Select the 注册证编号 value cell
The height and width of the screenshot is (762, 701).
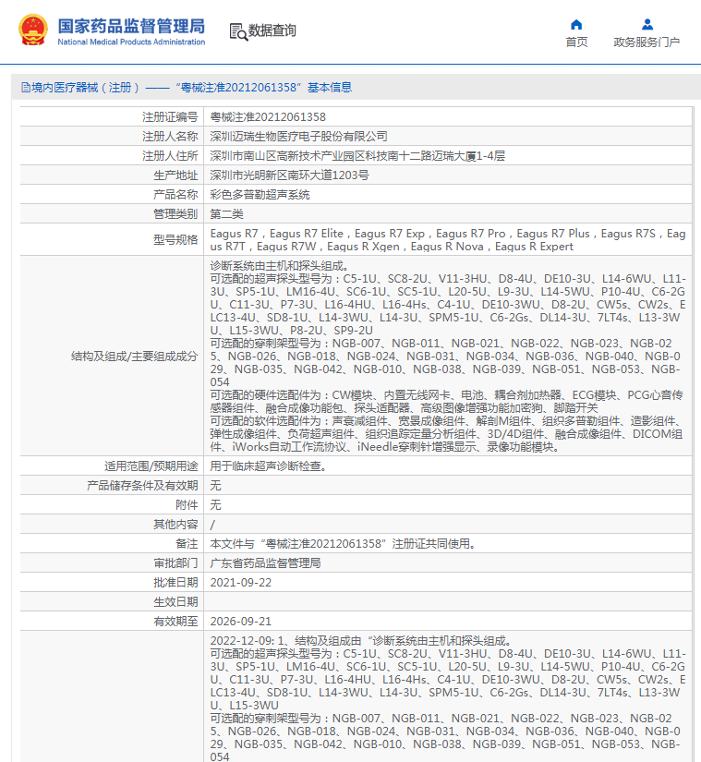[268, 117]
